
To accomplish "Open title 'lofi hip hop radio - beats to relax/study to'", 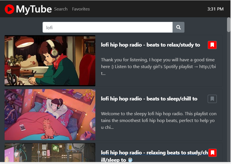I will [150, 45].
